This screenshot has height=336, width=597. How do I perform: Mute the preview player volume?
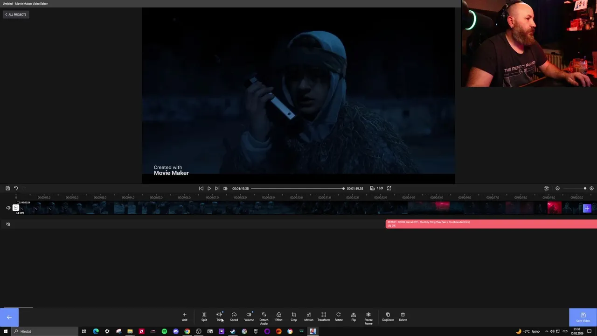click(x=225, y=189)
